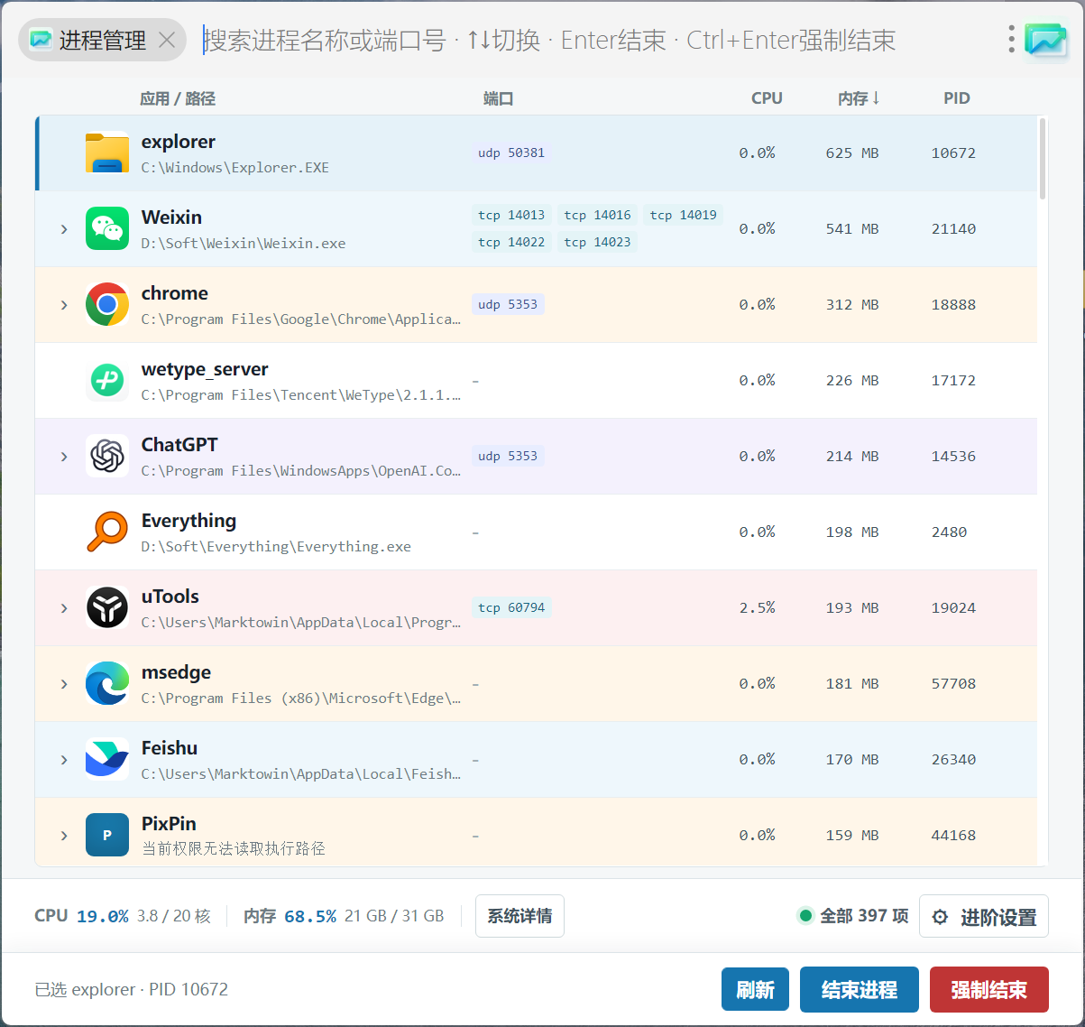The image size is (1085, 1027).
Task: Click 全部 397 项 filter
Action: click(853, 916)
